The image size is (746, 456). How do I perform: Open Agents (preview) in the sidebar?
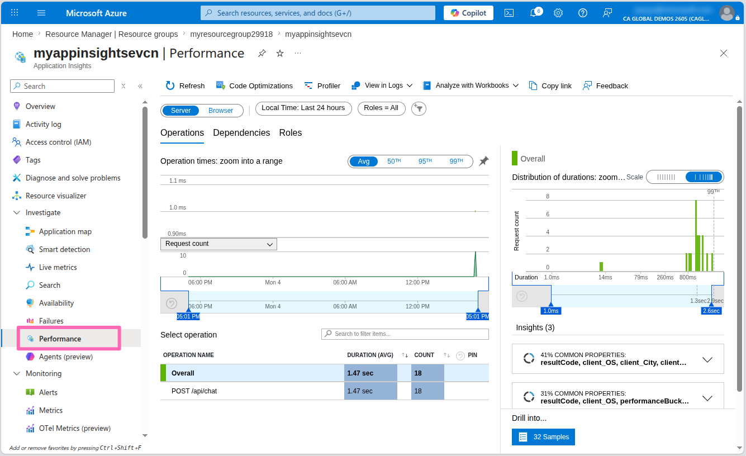[65, 357]
